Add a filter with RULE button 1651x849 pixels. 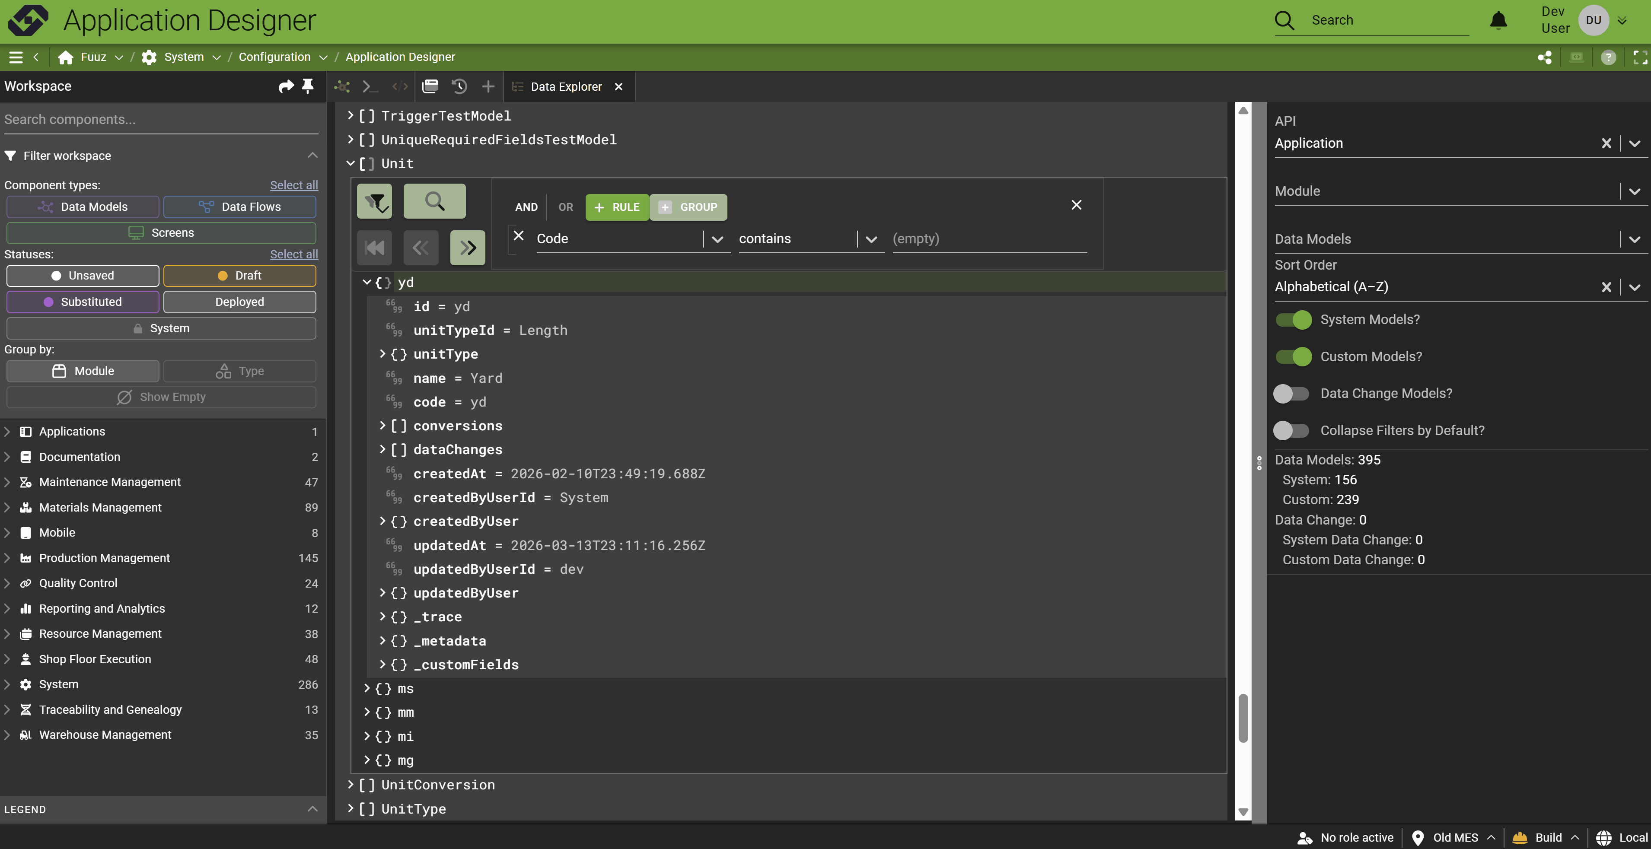coord(617,207)
